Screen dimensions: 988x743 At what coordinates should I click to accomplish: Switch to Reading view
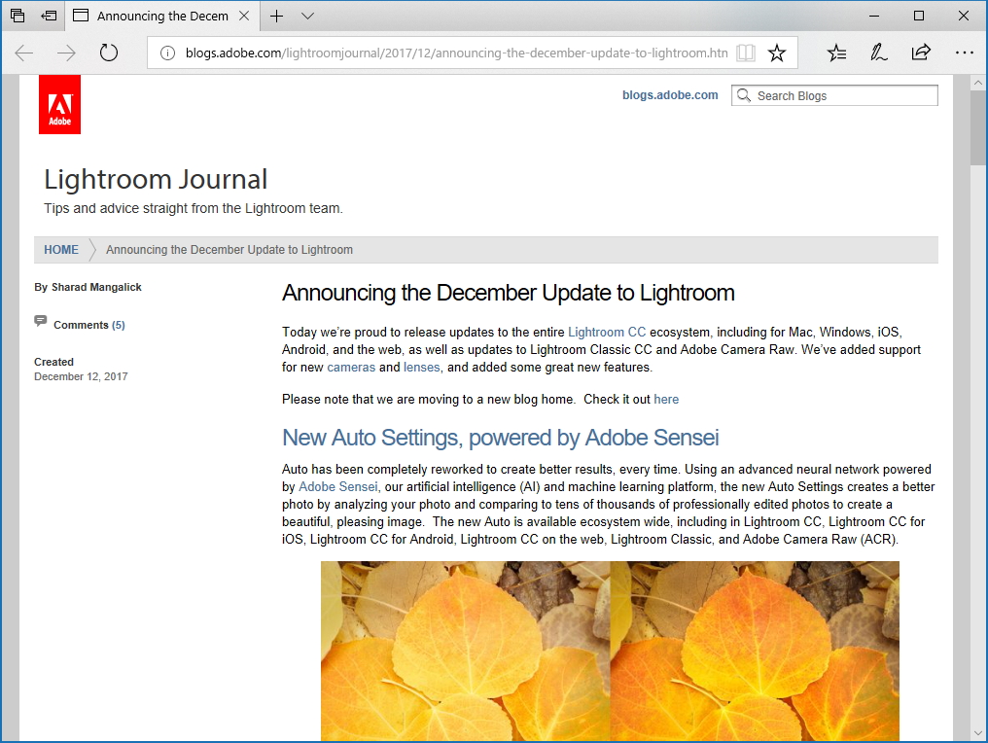coord(746,53)
